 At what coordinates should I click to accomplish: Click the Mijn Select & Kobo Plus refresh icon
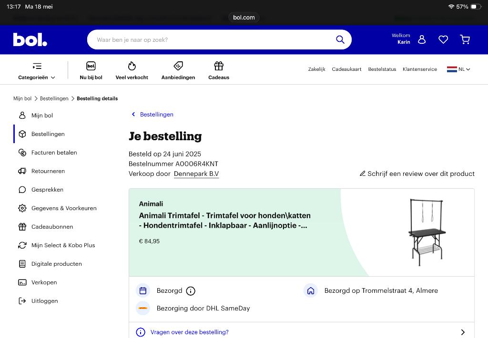(22, 245)
